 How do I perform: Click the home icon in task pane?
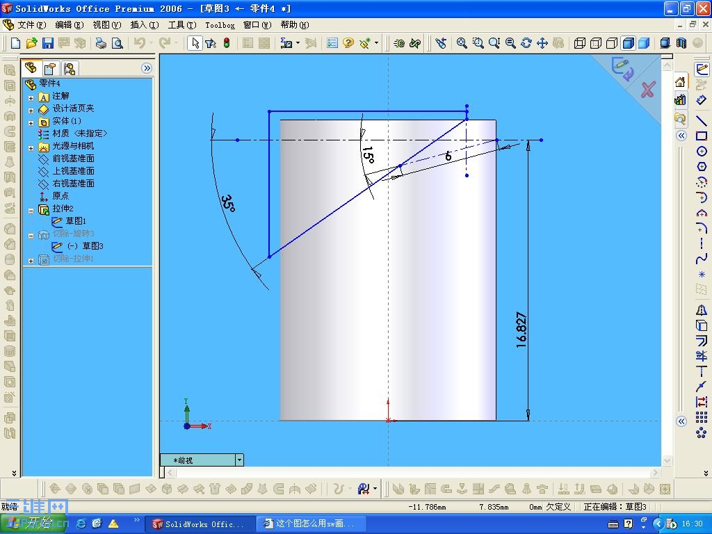pos(680,82)
